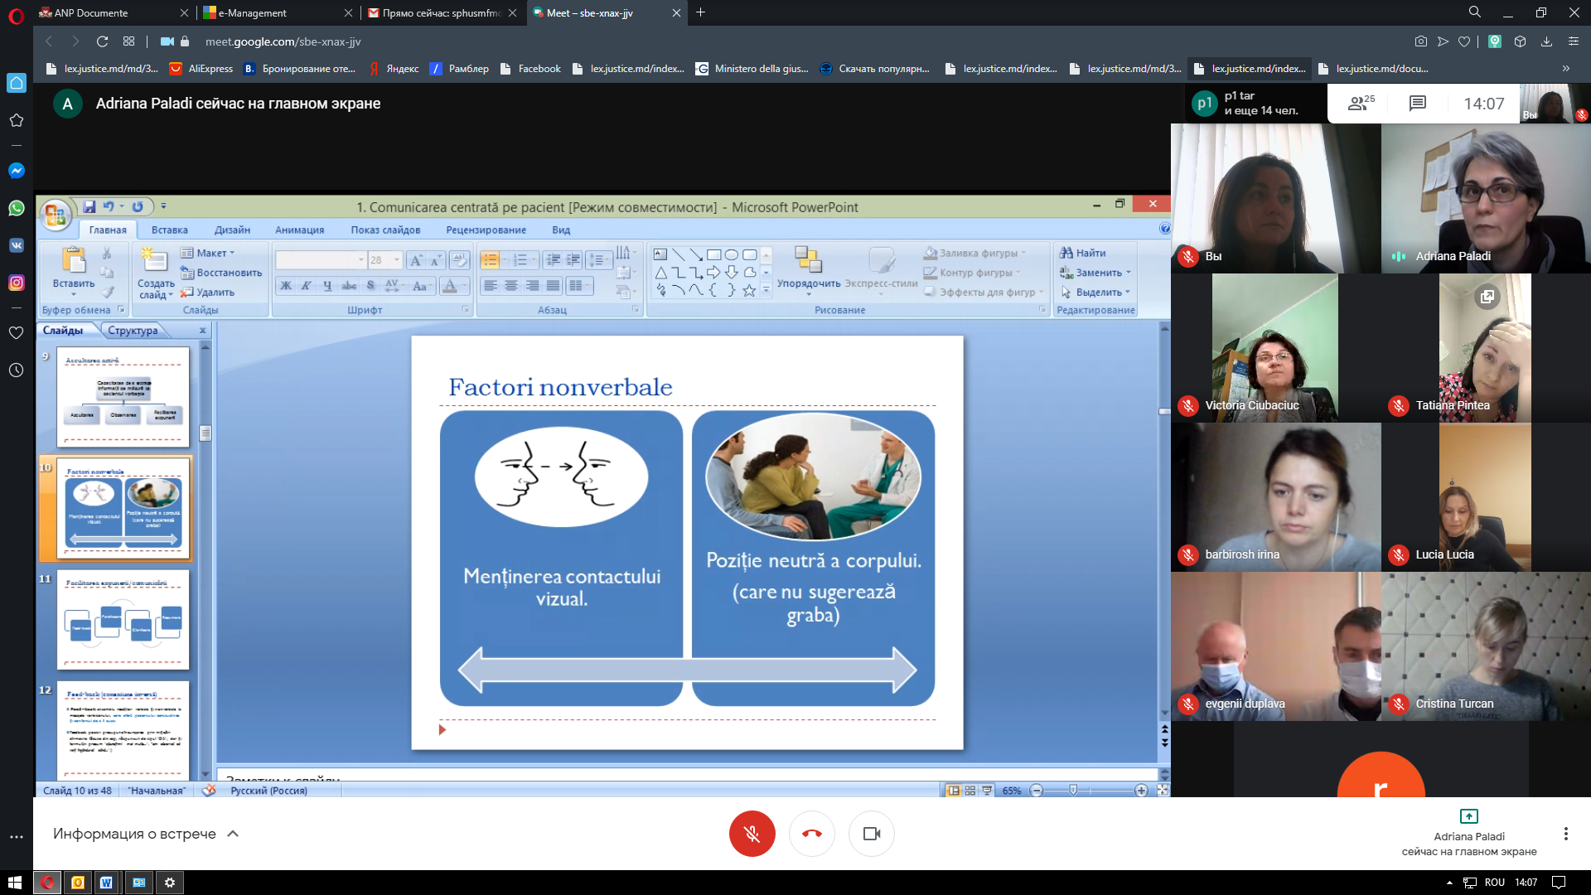Show more bookmarks with the chevron
The width and height of the screenshot is (1591, 895).
pyautogui.click(x=1565, y=69)
